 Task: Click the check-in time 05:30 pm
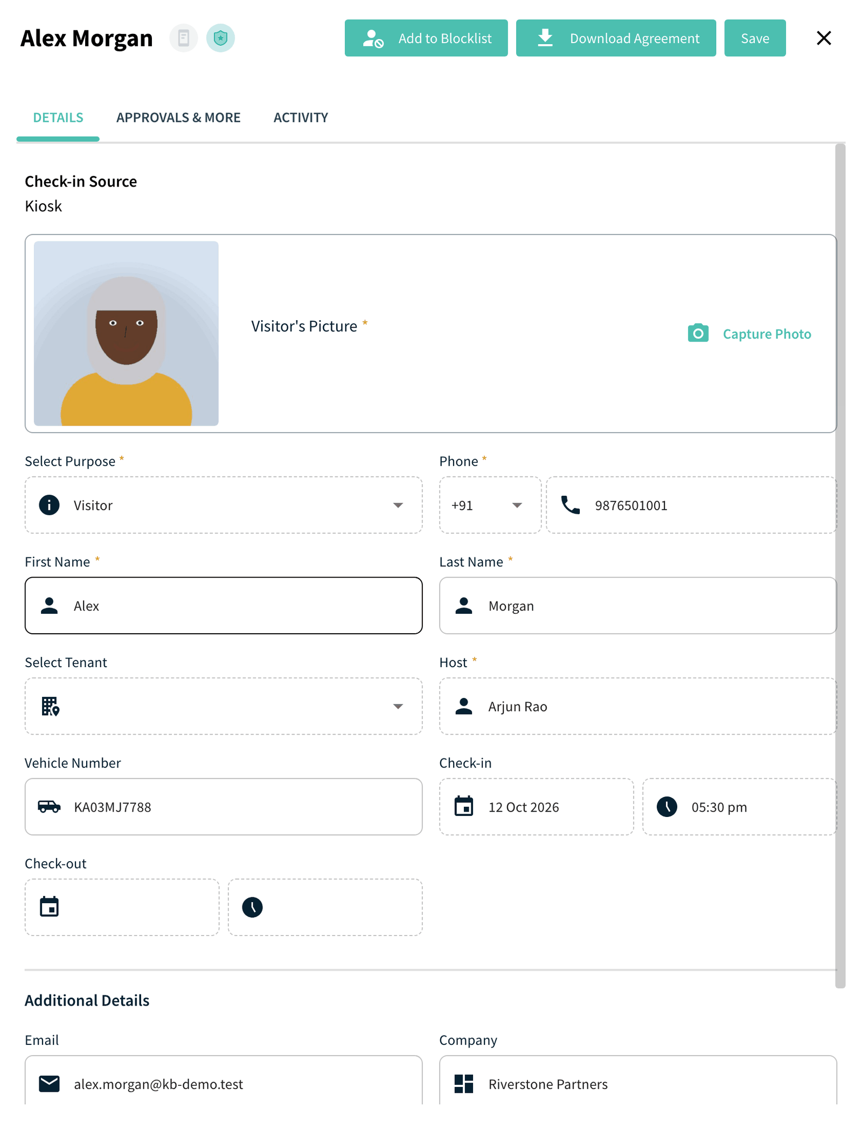739,807
